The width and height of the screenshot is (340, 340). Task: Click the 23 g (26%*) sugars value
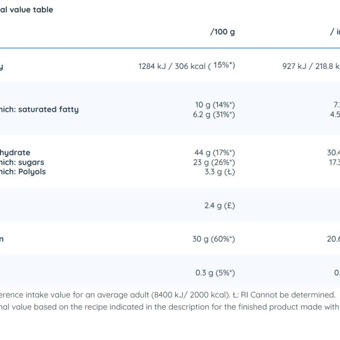(x=214, y=162)
